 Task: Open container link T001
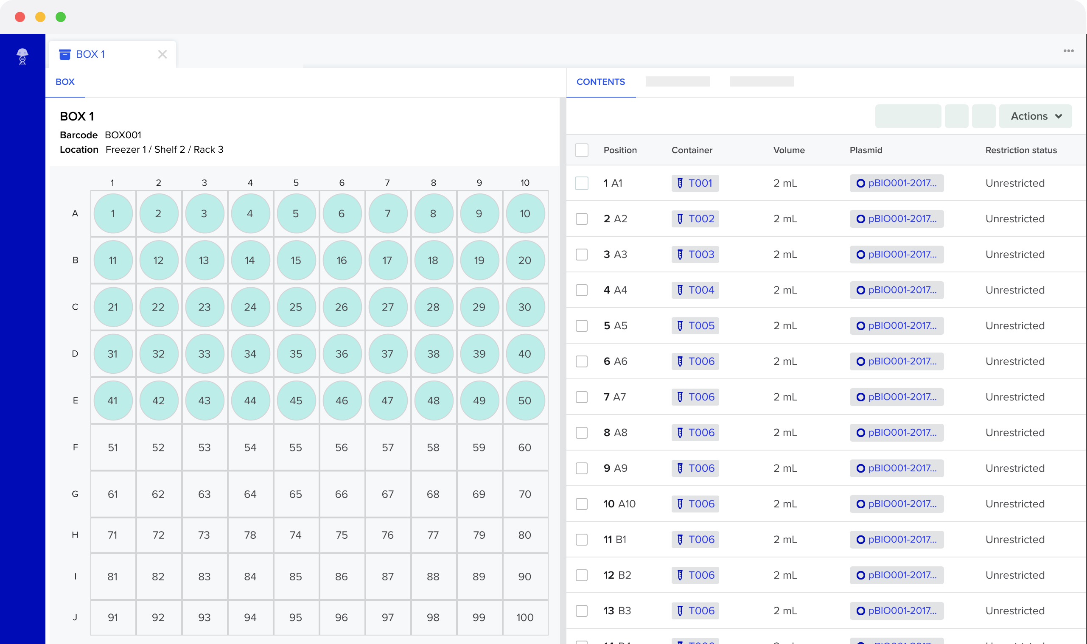click(695, 183)
